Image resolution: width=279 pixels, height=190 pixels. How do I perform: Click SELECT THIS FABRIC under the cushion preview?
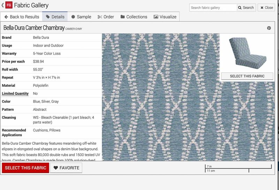pos(247,76)
